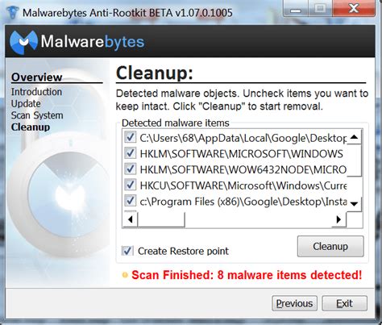Click the Malwarebytes title bar app icon
This screenshot has width=382, height=325.
coord(12,12)
